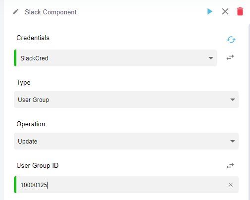Click the User Group ID label

pyautogui.click(x=38, y=165)
